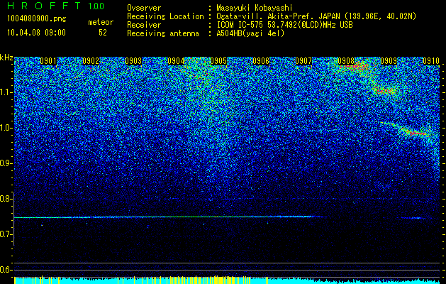Click the Ovserver label
The width and height of the screenshot is (446, 284).
point(144,8)
